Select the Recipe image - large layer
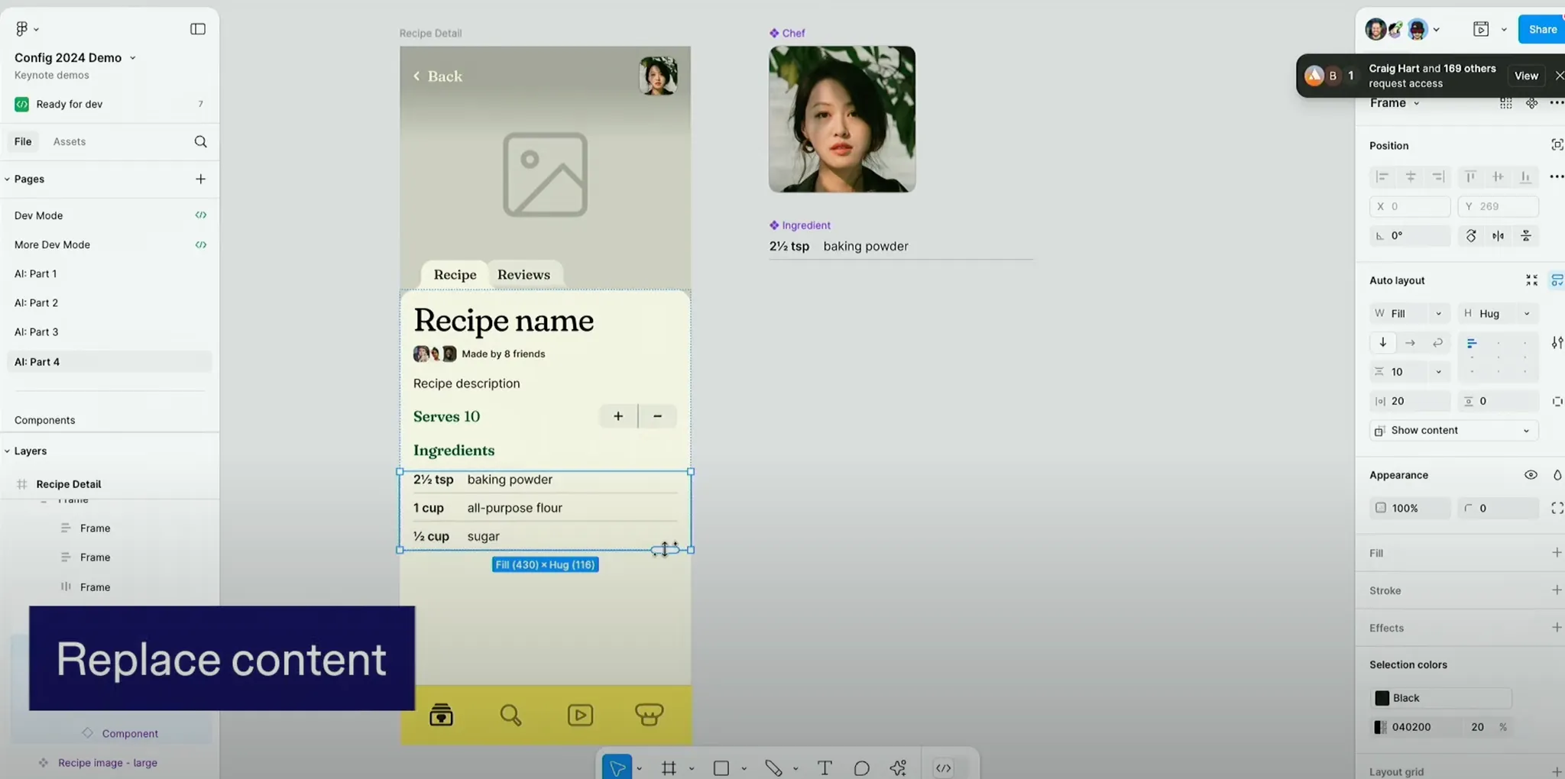The image size is (1565, 779). point(108,763)
